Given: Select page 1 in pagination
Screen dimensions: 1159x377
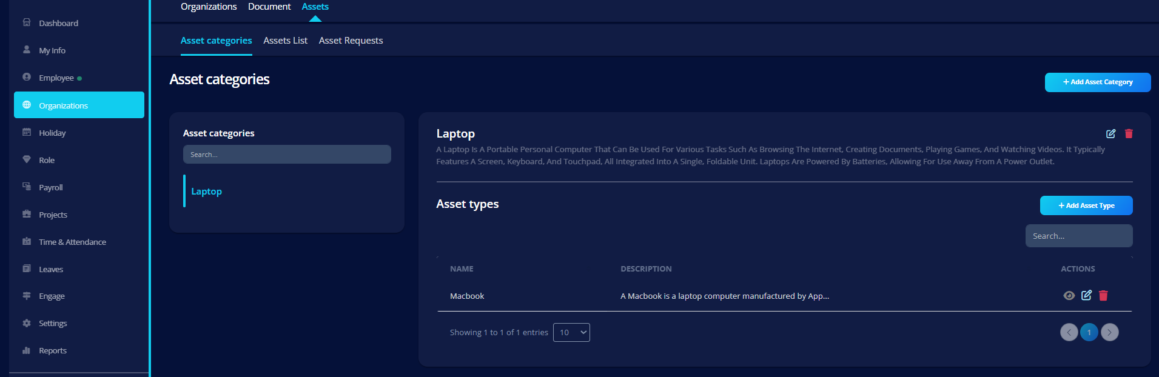Looking at the screenshot, I should point(1089,332).
